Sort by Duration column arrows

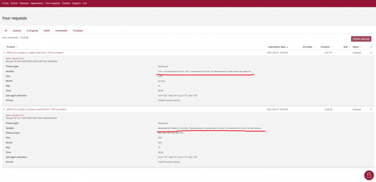(x=332, y=47)
